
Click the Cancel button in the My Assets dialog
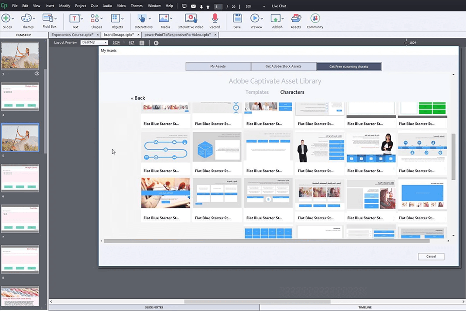pos(431,257)
